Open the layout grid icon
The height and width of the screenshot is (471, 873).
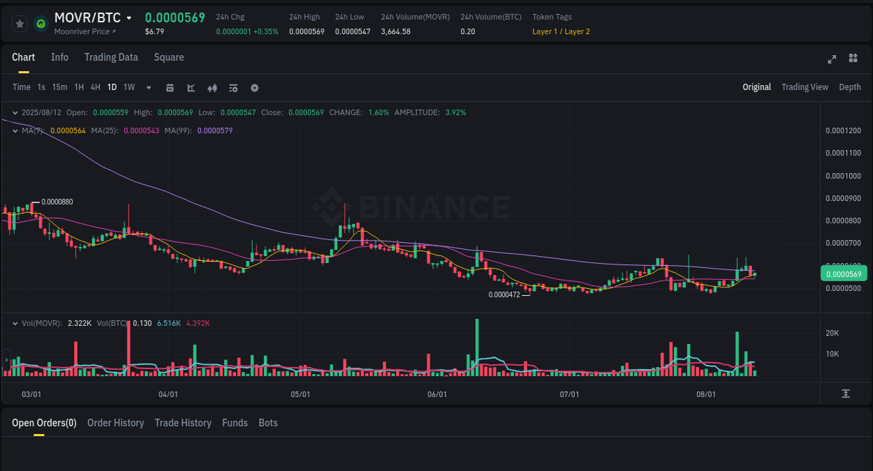tap(853, 59)
